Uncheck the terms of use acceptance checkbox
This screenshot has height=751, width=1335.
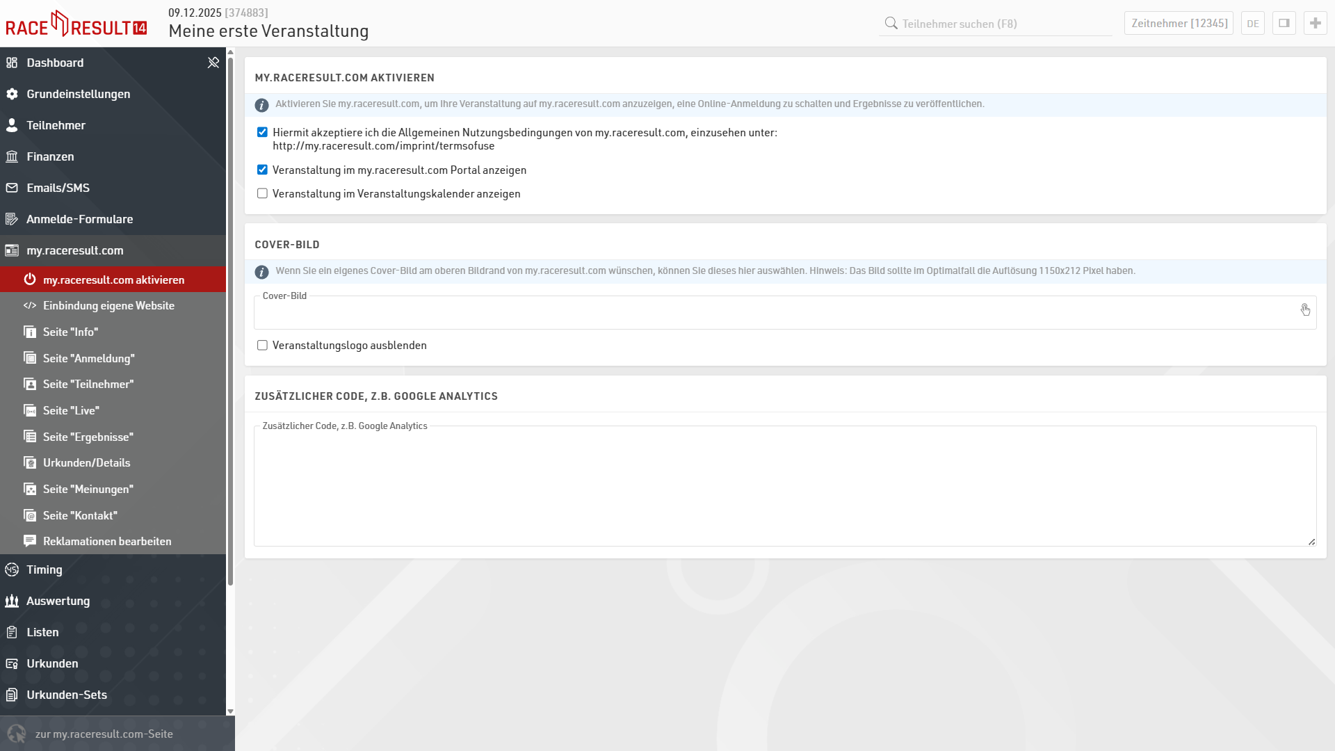(262, 132)
